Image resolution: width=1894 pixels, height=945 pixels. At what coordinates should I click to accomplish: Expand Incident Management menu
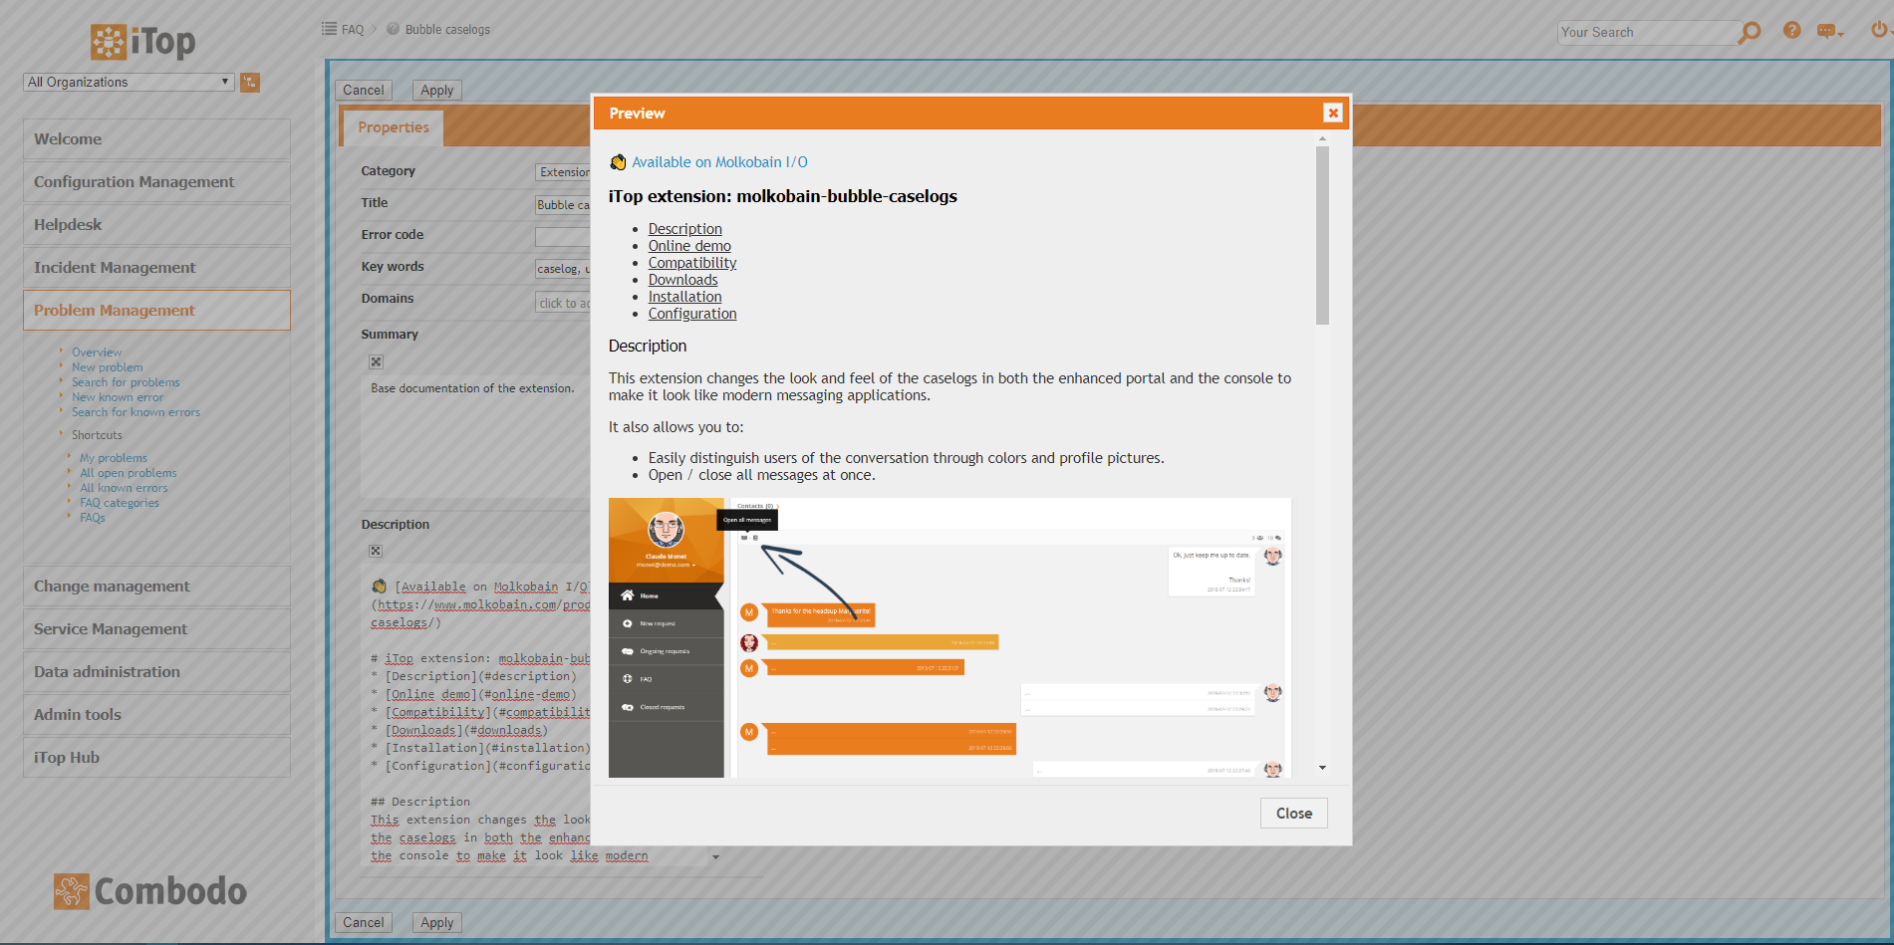coord(156,268)
